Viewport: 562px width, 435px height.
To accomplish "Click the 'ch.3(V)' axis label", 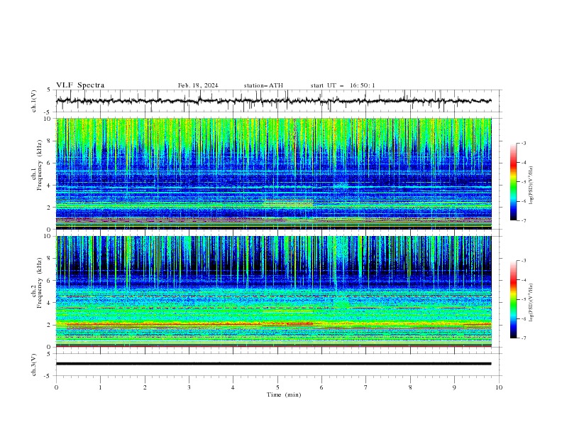I will pyautogui.click(x=34, y=365).
